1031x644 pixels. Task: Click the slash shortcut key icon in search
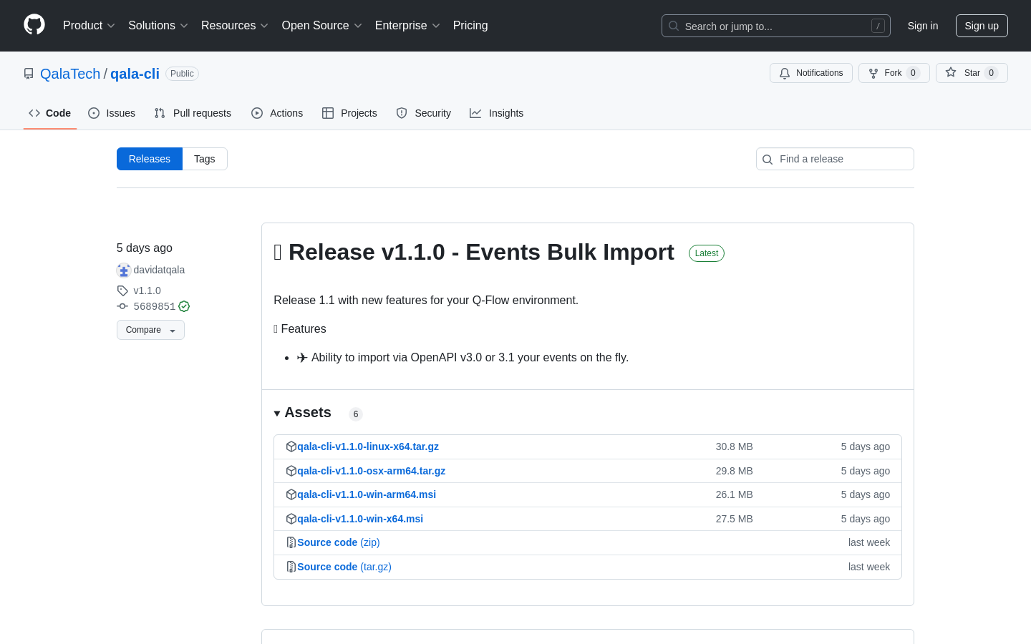878,26
